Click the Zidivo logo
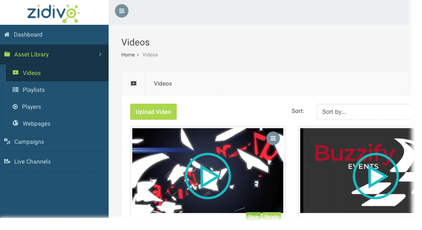422x230 pixels. [54, 12]
